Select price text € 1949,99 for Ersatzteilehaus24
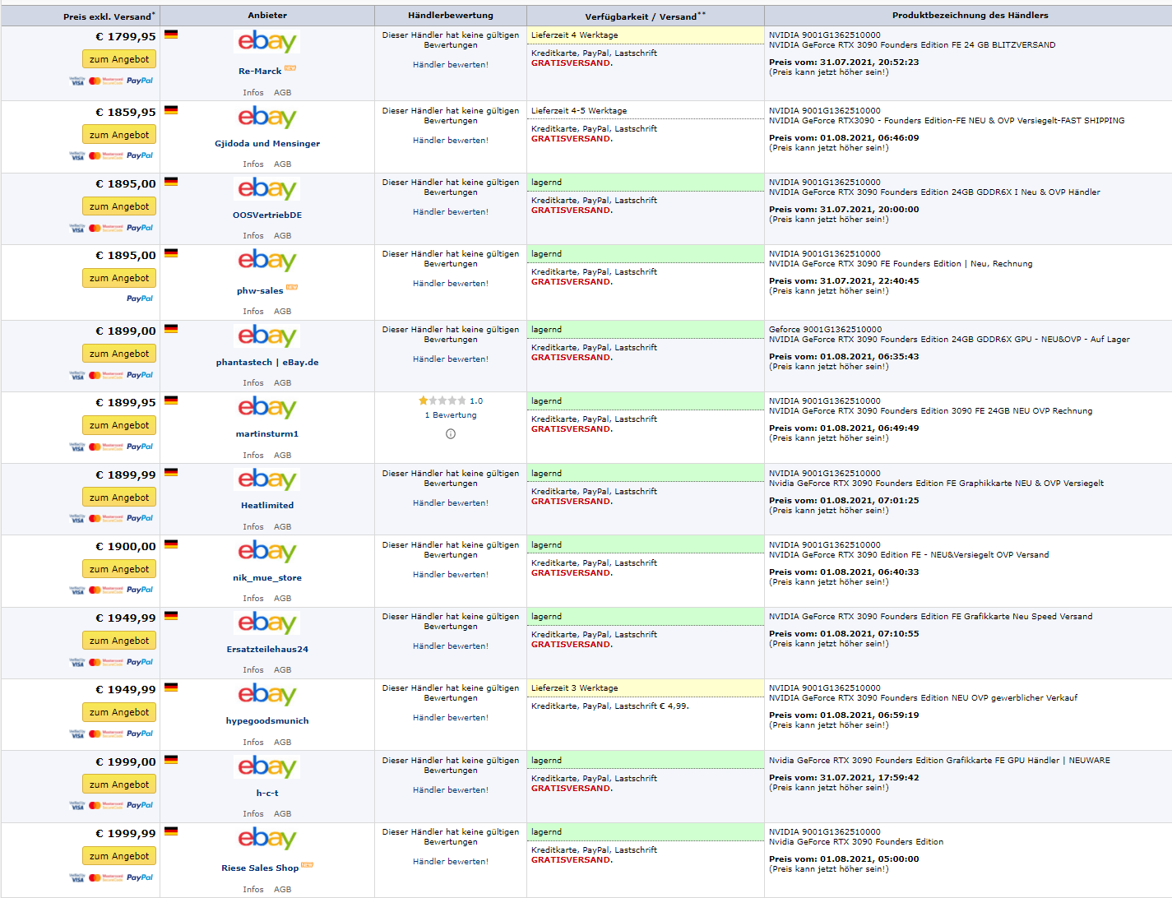 pos(126,618)
